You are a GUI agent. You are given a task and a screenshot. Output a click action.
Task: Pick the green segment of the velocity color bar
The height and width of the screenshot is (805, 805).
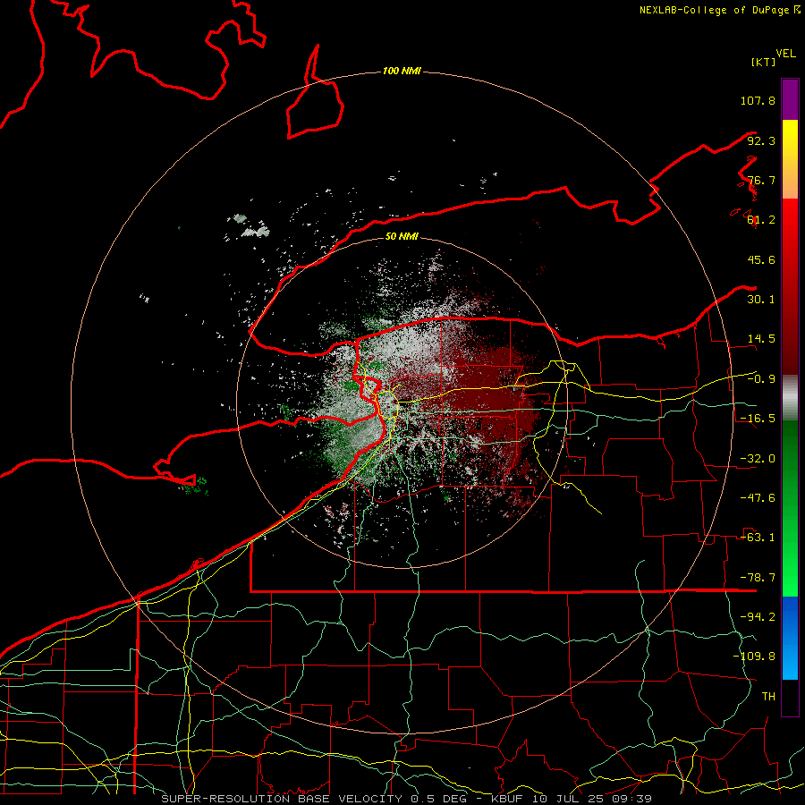point(790,508)
